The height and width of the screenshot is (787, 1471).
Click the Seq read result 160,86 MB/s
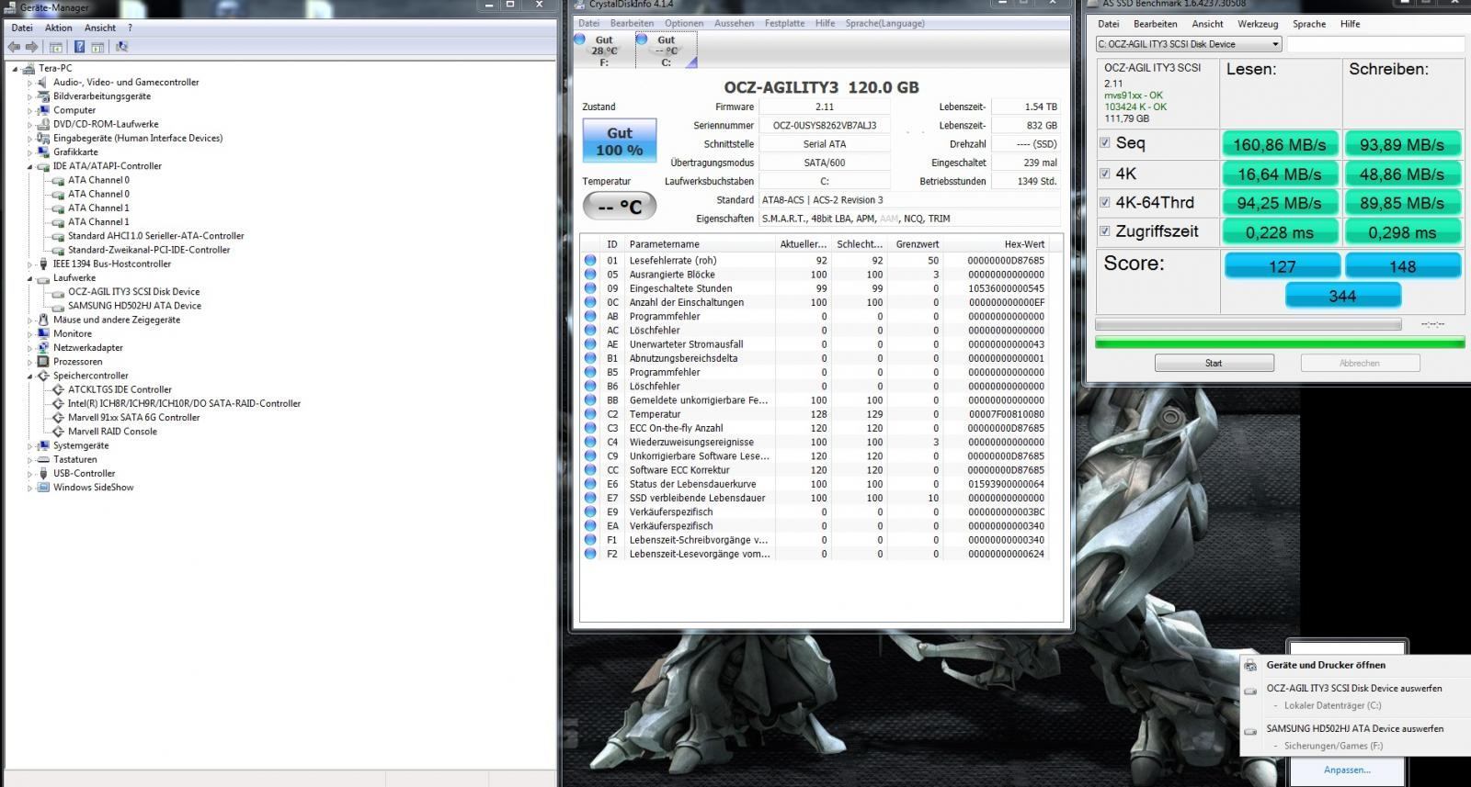pyautogui.click(x=1280, y=144)
